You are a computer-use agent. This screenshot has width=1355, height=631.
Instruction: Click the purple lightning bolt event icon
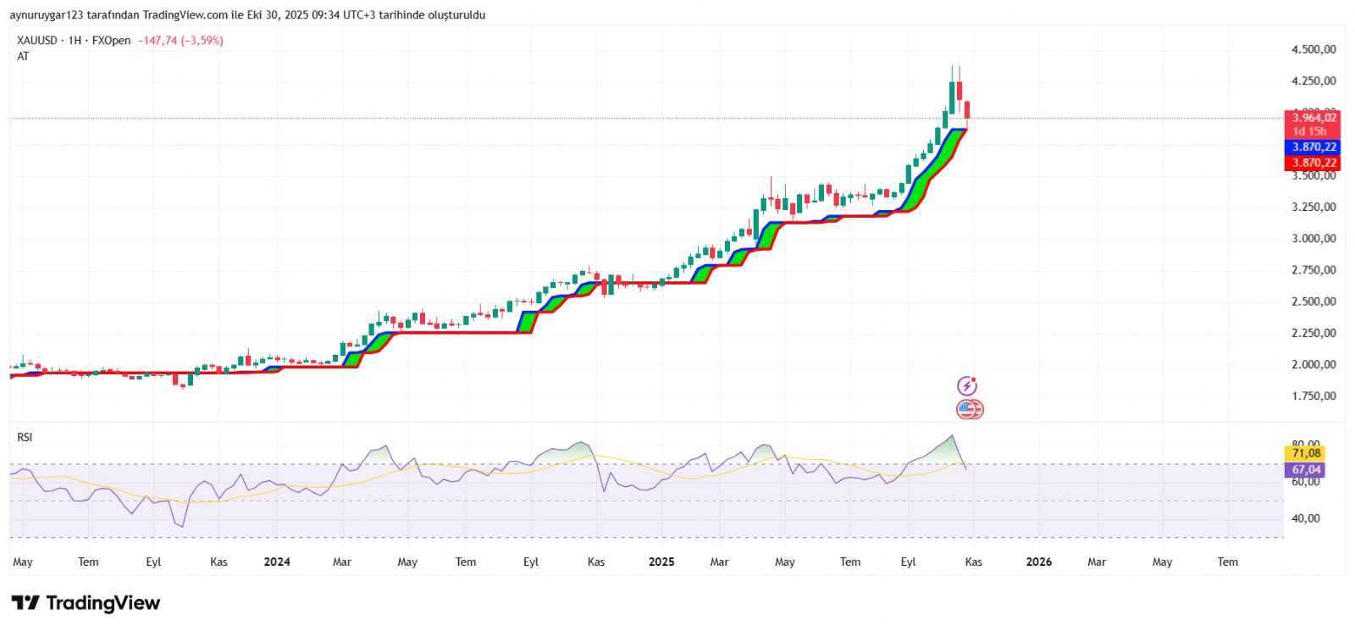(966, 386)
